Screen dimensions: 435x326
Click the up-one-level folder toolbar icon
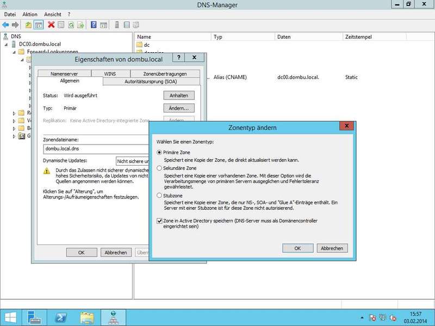click(29, 24)
